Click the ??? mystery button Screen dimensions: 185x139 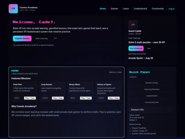click(55, 38)
